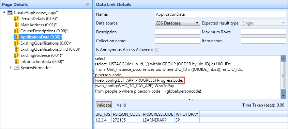Click the query scrollbar up arrow
288x129 pixels.
point(284,59)
